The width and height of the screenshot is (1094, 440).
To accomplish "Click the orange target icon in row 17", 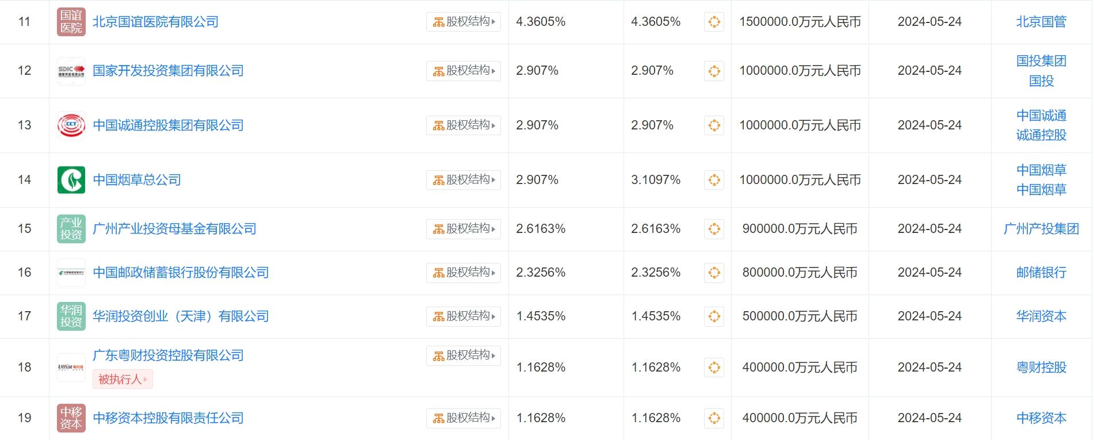I will pyautogui.click(x=714, y=316).
